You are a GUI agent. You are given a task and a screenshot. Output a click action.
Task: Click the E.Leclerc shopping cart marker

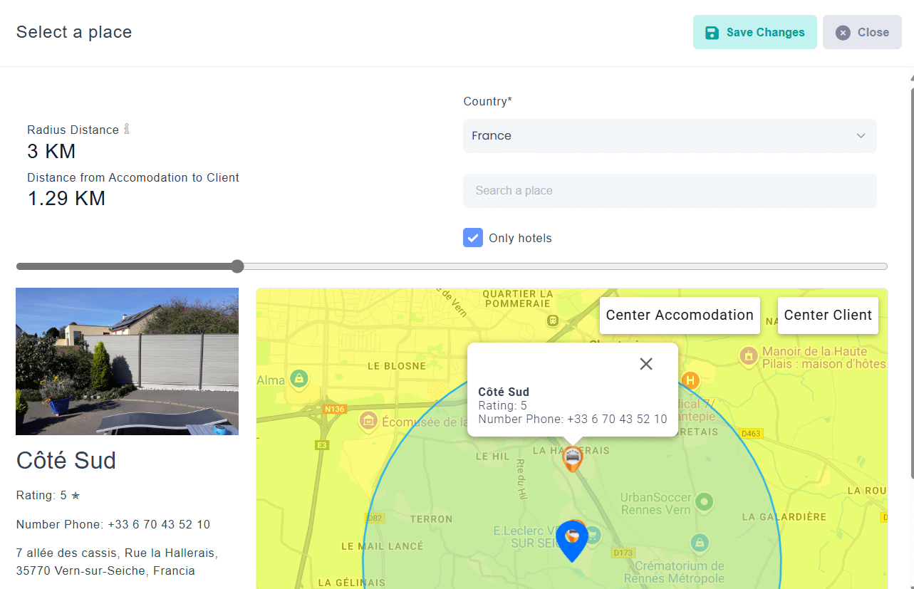[592, 535]
